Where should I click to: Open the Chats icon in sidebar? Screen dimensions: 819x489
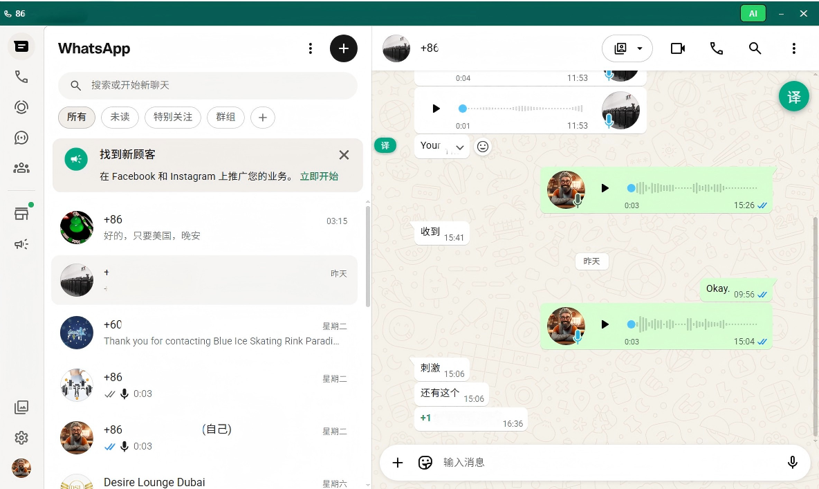coord(21,46)
